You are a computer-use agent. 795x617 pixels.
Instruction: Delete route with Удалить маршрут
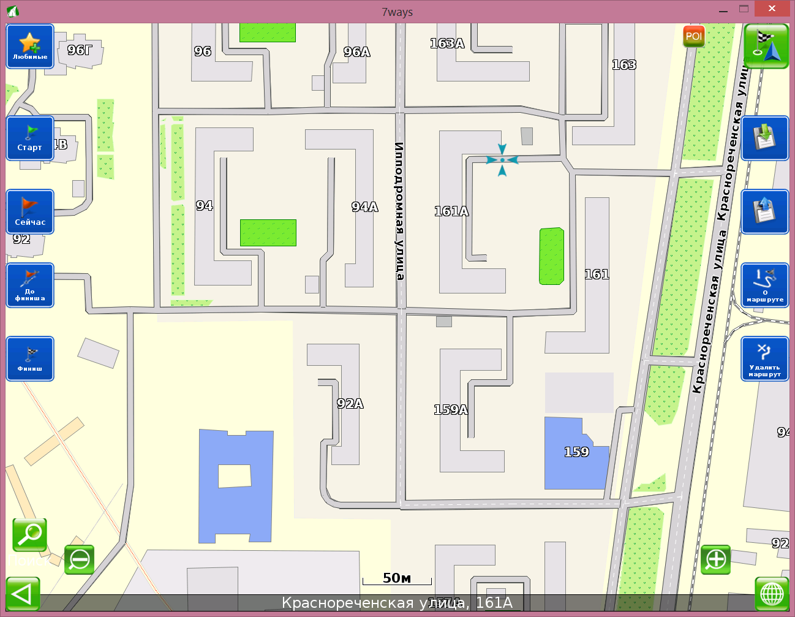(764, 359)
